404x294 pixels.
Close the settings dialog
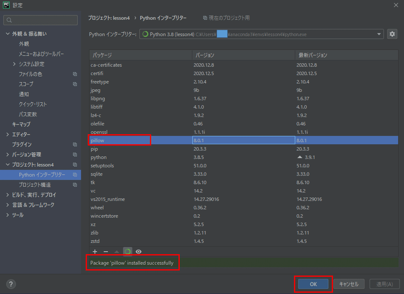pyautogui.click(x=396, y=5)
